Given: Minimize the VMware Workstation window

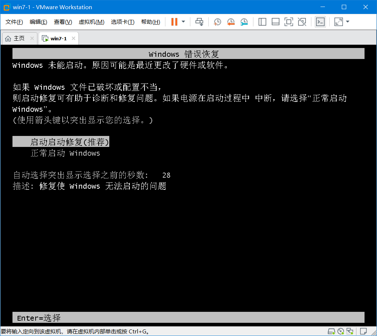Looking at the screenshot, I should (x=323, y=7).
